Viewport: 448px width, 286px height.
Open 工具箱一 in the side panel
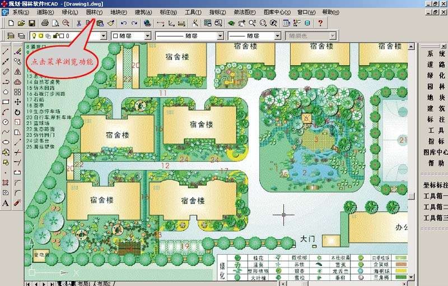point(436,196)
